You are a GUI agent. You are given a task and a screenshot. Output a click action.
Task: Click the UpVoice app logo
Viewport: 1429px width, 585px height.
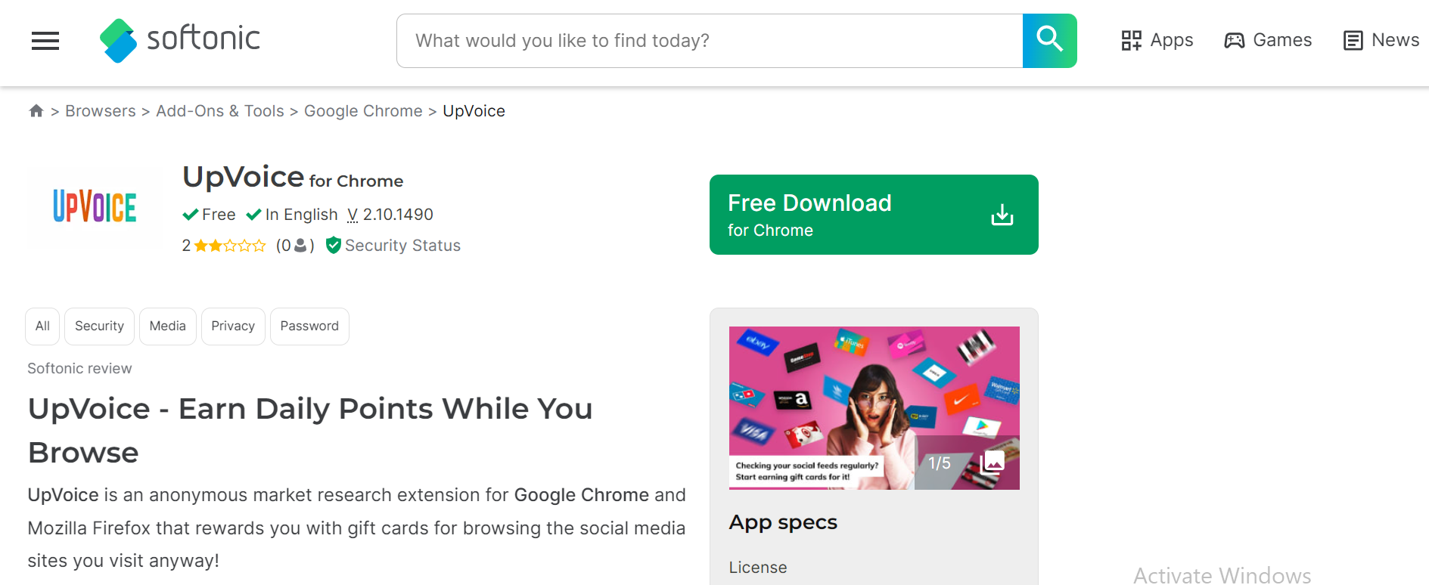(x=95, y=206)
